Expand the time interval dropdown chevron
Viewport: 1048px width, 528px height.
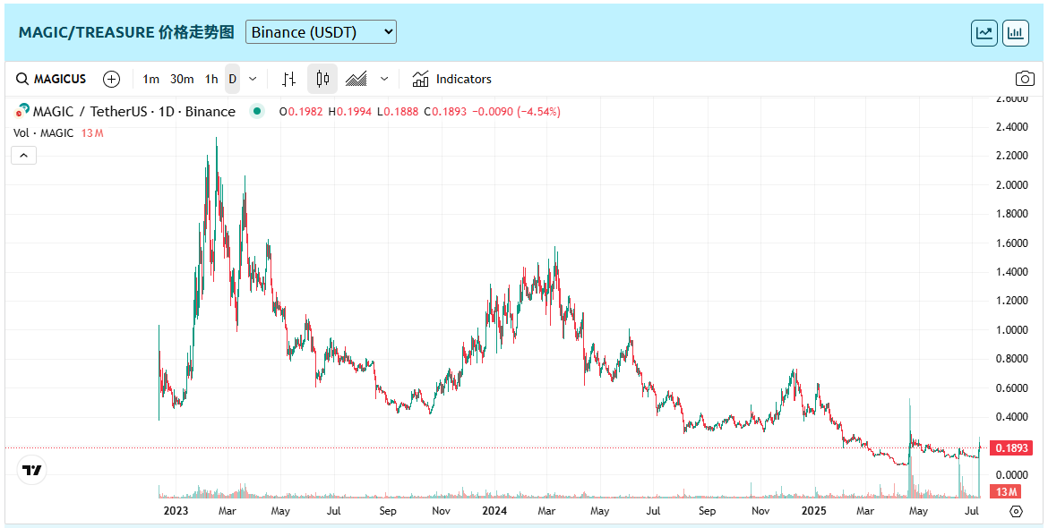point(253,80)
